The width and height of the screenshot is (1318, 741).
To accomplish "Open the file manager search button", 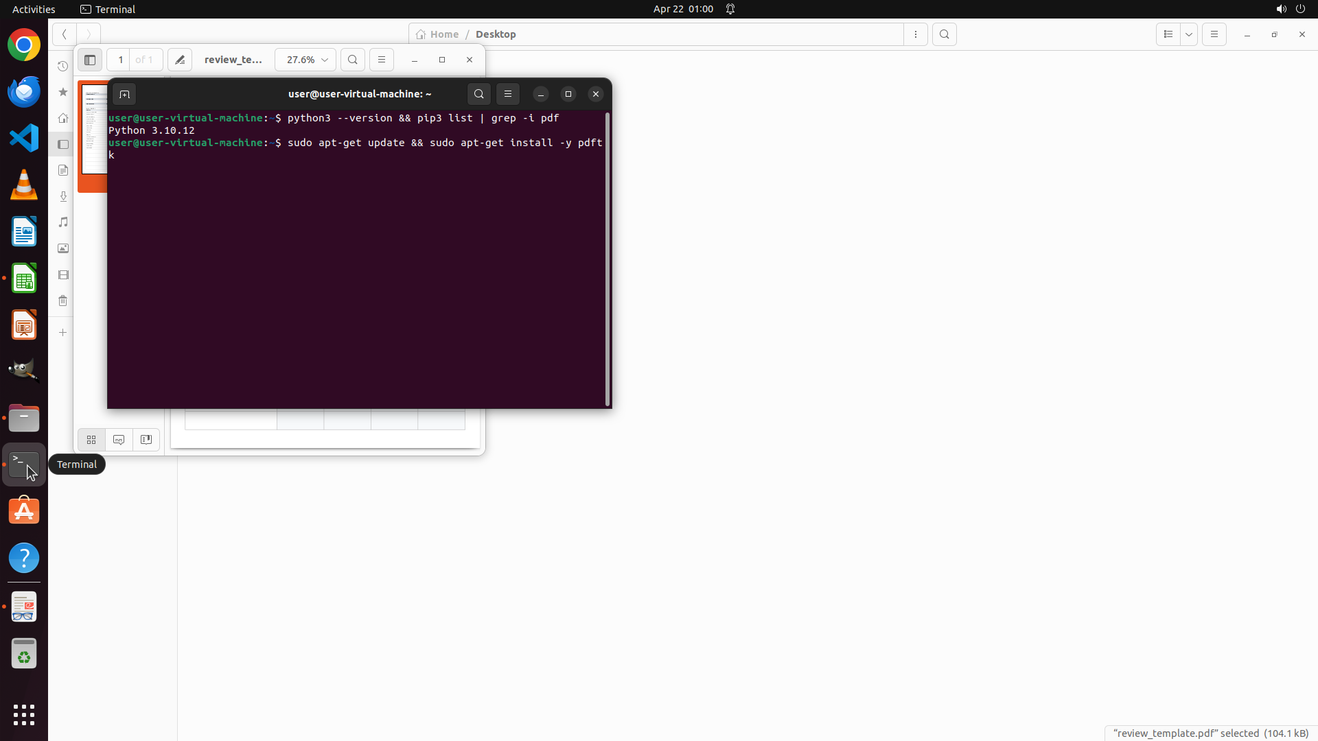I will (x=945, y=34).
